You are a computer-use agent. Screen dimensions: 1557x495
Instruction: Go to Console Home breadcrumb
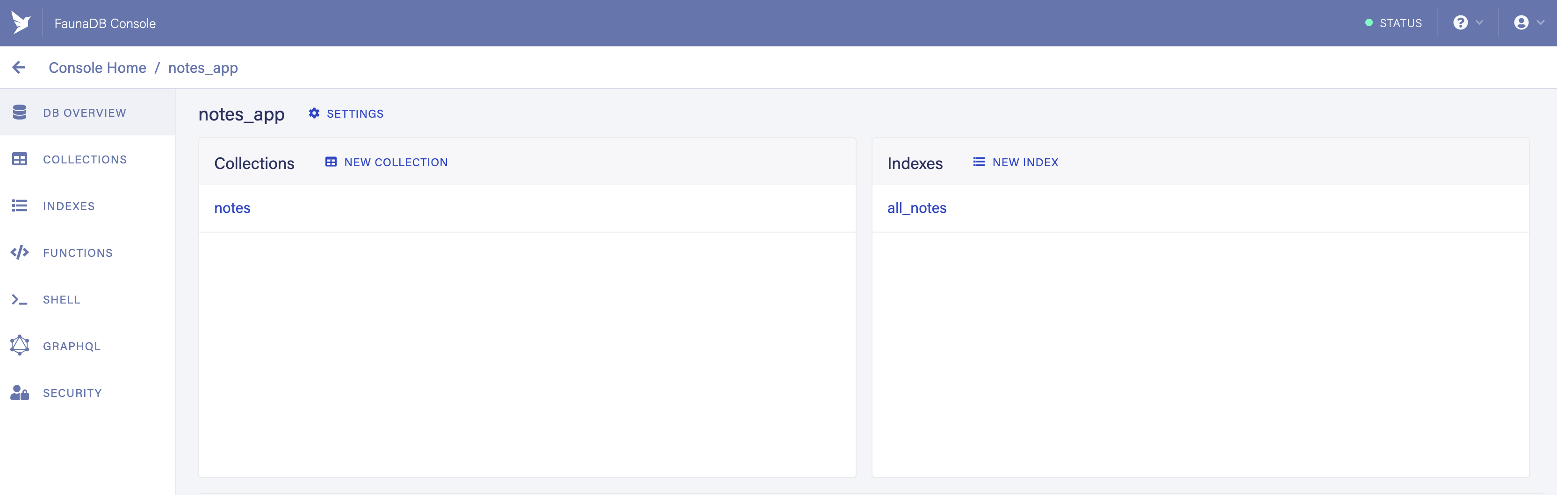click(97, 68)
